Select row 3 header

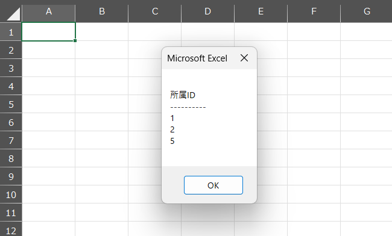click(x=11, y=68)
